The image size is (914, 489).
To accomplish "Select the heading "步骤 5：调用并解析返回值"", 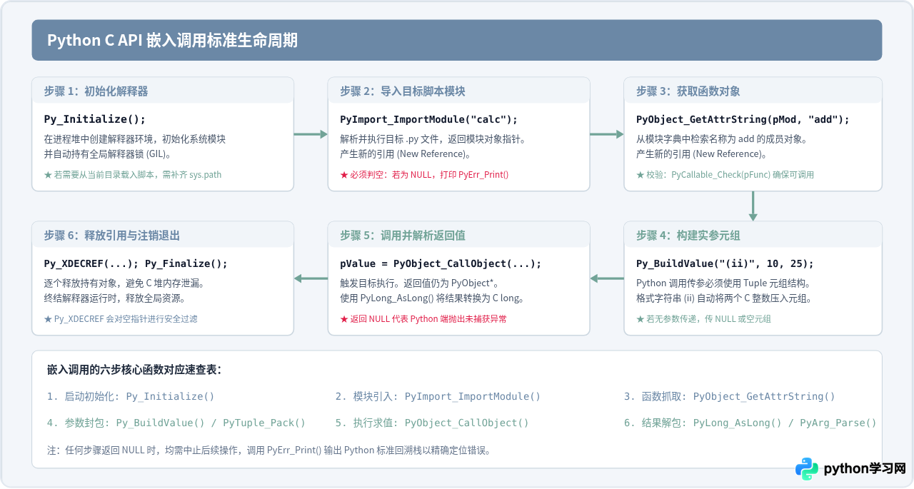I will click(402, 236).
